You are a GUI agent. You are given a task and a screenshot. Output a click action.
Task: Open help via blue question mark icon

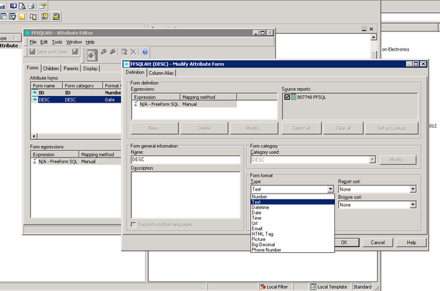point(145,51)
